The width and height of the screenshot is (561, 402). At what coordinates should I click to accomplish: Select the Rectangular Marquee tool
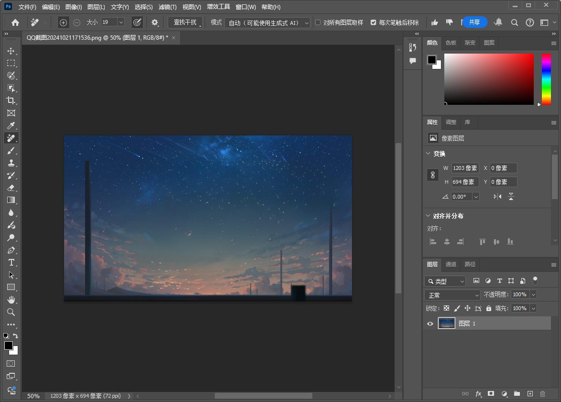point(11,63)
